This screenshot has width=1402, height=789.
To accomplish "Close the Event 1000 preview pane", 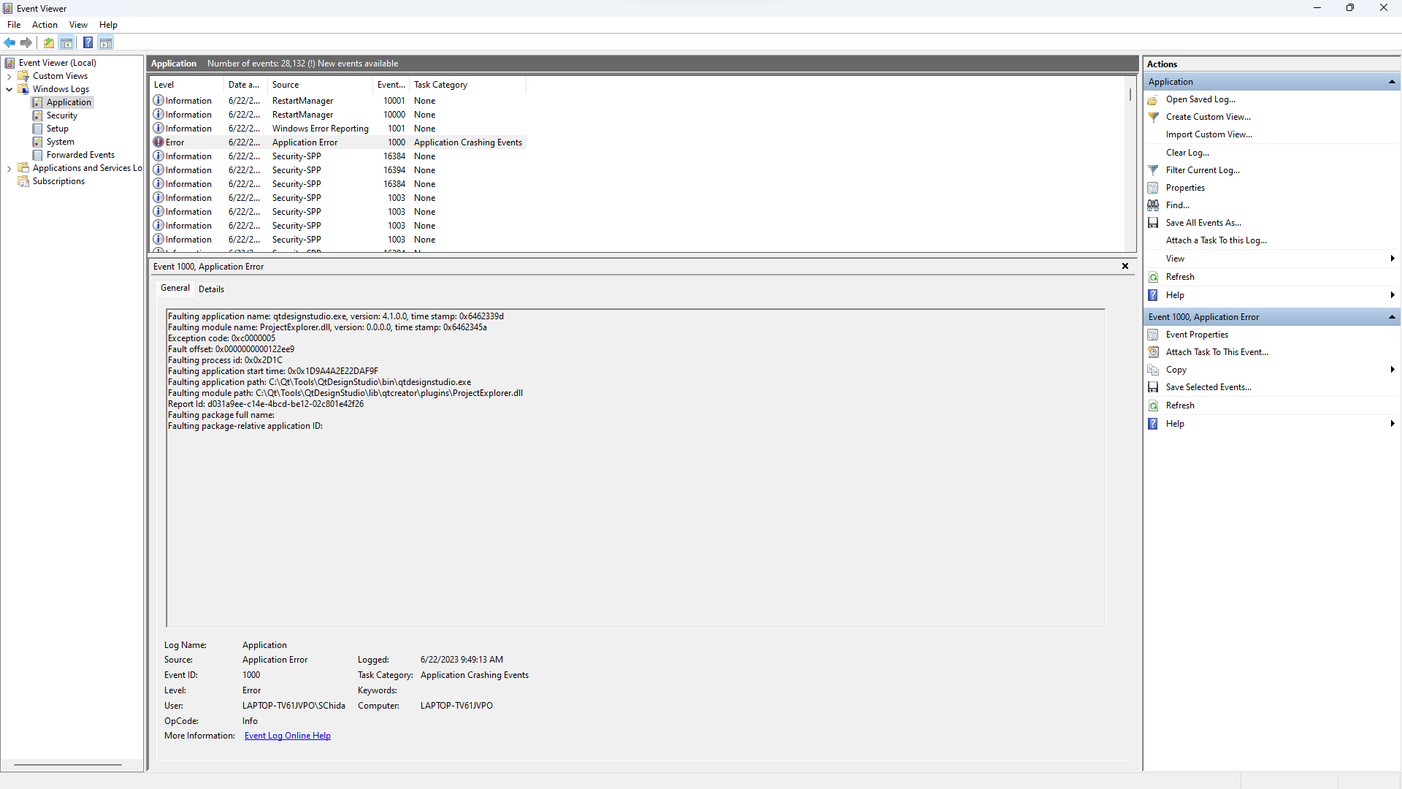I will point(1125,266).
